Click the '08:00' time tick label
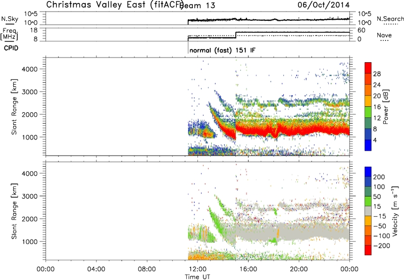 147,269
